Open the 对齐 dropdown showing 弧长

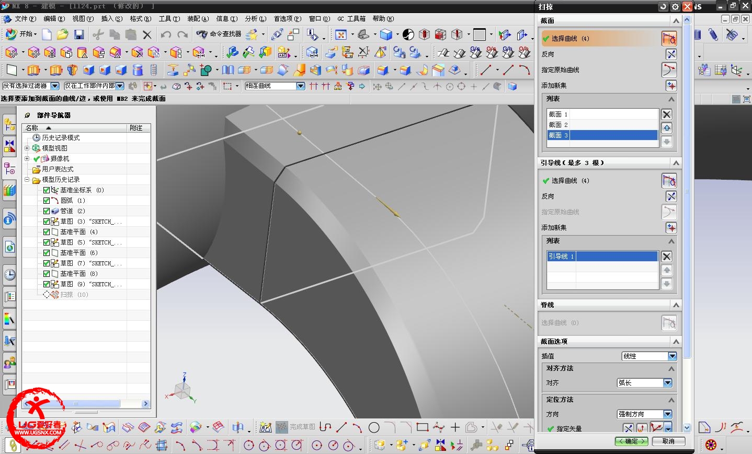(645, 383)
